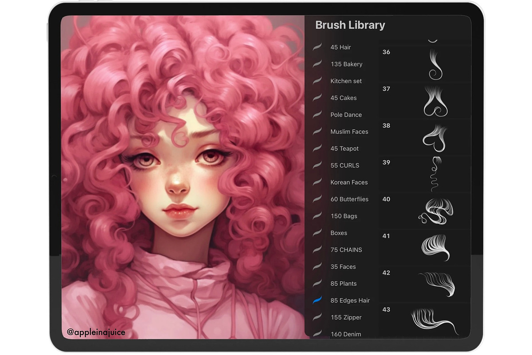Screen dimensions: 532x355
Task: Open the 45 Teapot brush set
Action: pos(344,149)
